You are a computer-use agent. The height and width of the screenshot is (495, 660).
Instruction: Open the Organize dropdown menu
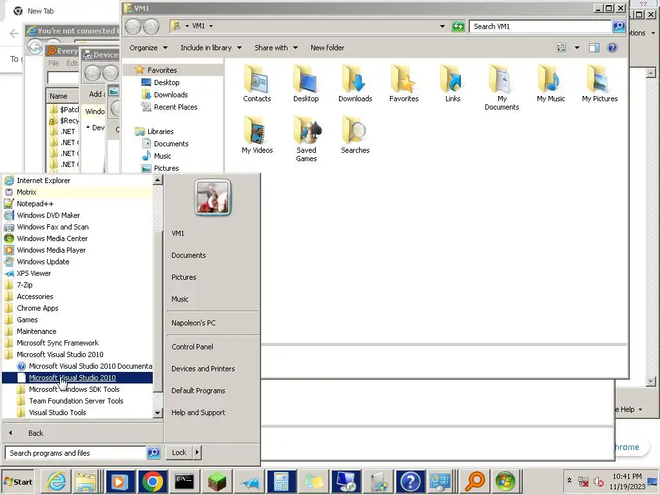click(x=149, y=48)
